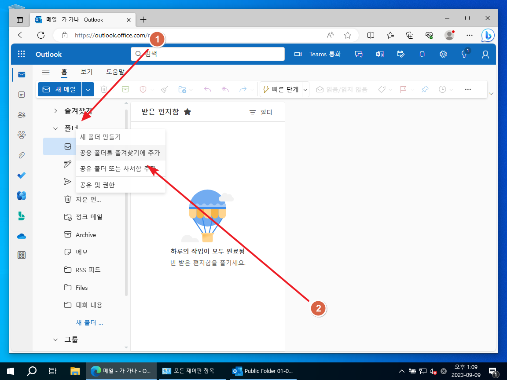Click the sweep broom icon in ribbon
This screenshot has width=507, height=380.
[165, 89]
